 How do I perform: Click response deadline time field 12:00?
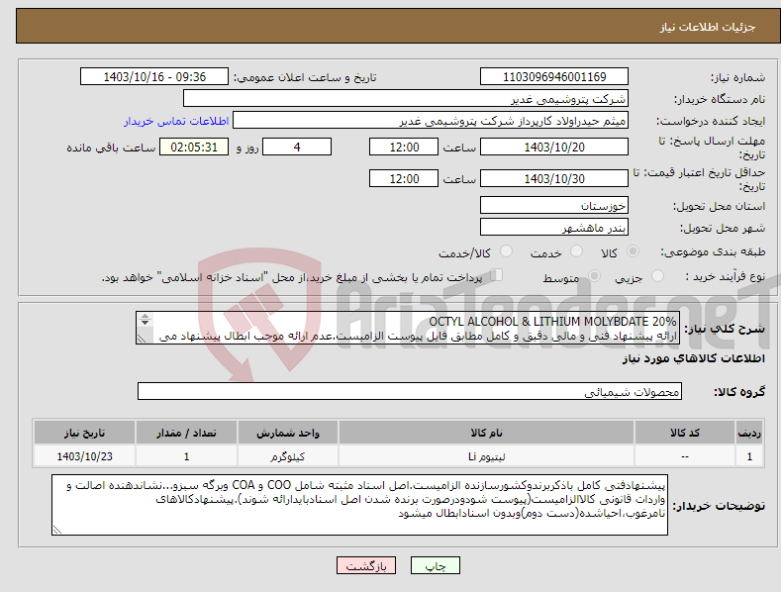404,147
